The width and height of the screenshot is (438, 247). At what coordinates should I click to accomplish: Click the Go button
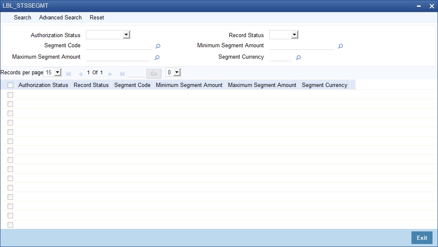click(154, 73)
